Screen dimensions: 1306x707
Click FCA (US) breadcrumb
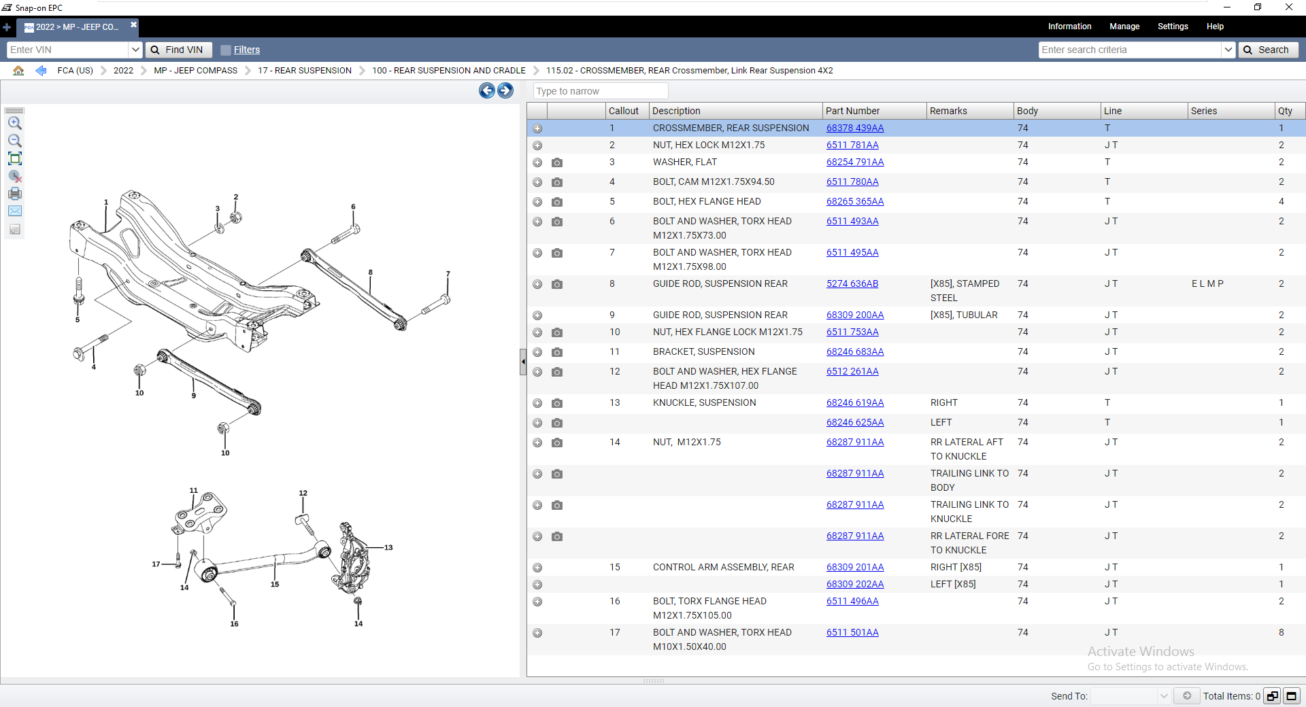[x=76, y=71]
